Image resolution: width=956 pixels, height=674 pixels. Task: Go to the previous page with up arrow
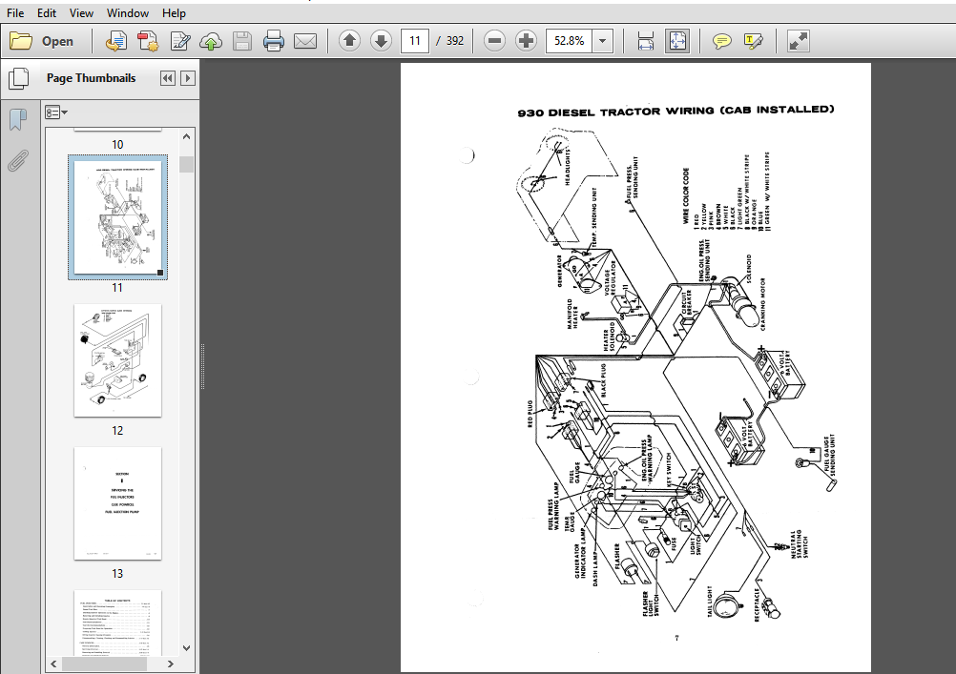[349, 41]
